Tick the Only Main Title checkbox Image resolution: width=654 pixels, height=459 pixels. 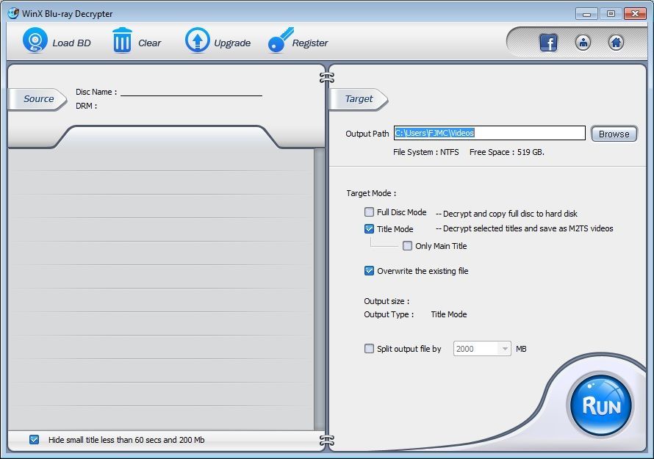(408, 245)
